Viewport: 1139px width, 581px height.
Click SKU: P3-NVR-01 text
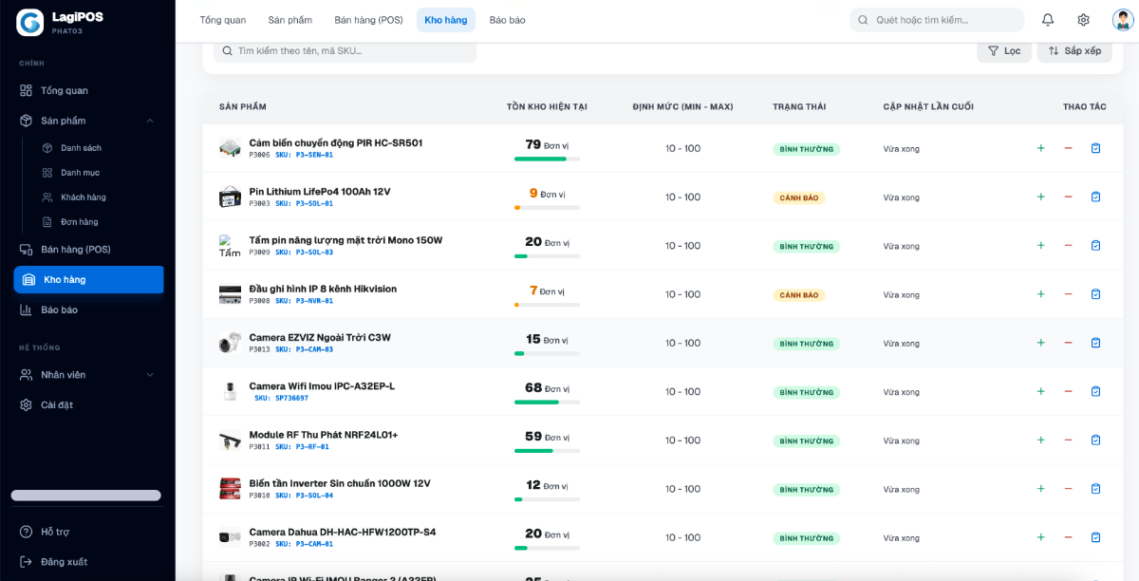point(304,301)
